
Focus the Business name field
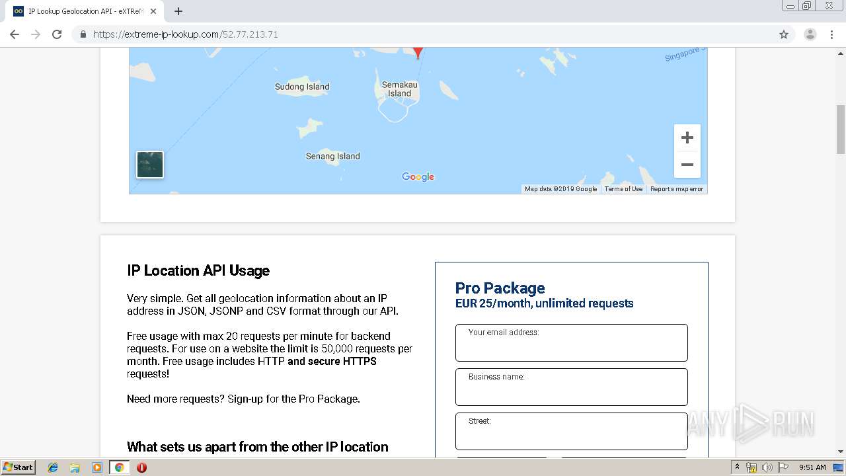[572, 387]
